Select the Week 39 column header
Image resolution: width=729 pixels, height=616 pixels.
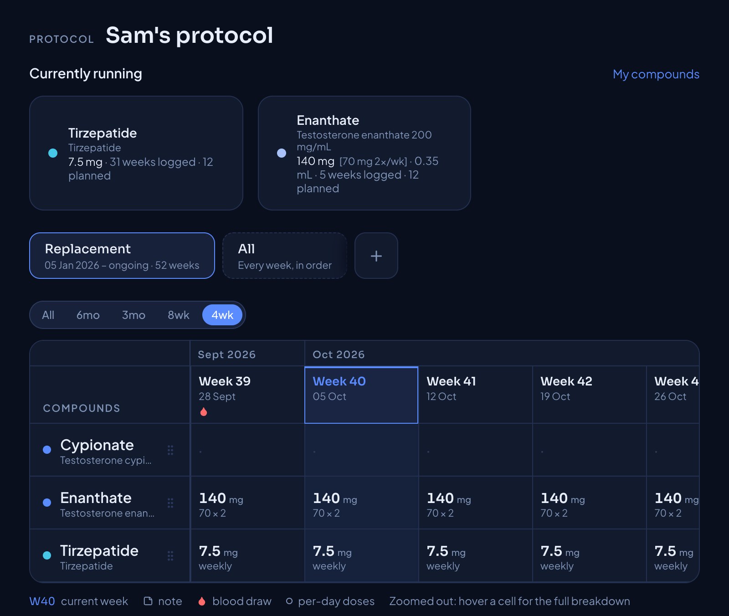point(247,395)
